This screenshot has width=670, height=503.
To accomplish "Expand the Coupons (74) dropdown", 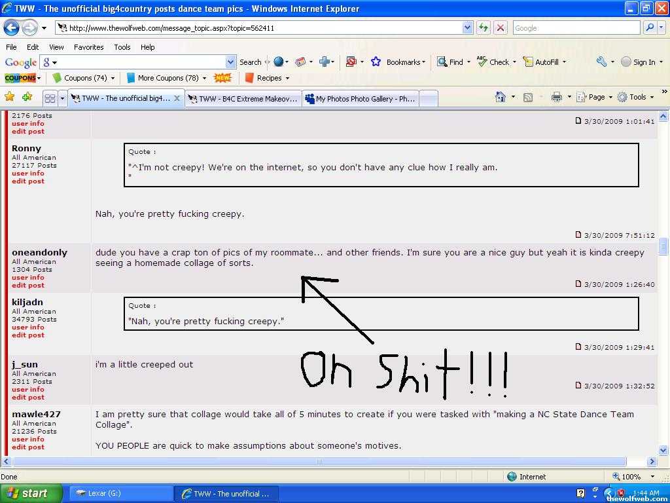I will pos(113,78).
